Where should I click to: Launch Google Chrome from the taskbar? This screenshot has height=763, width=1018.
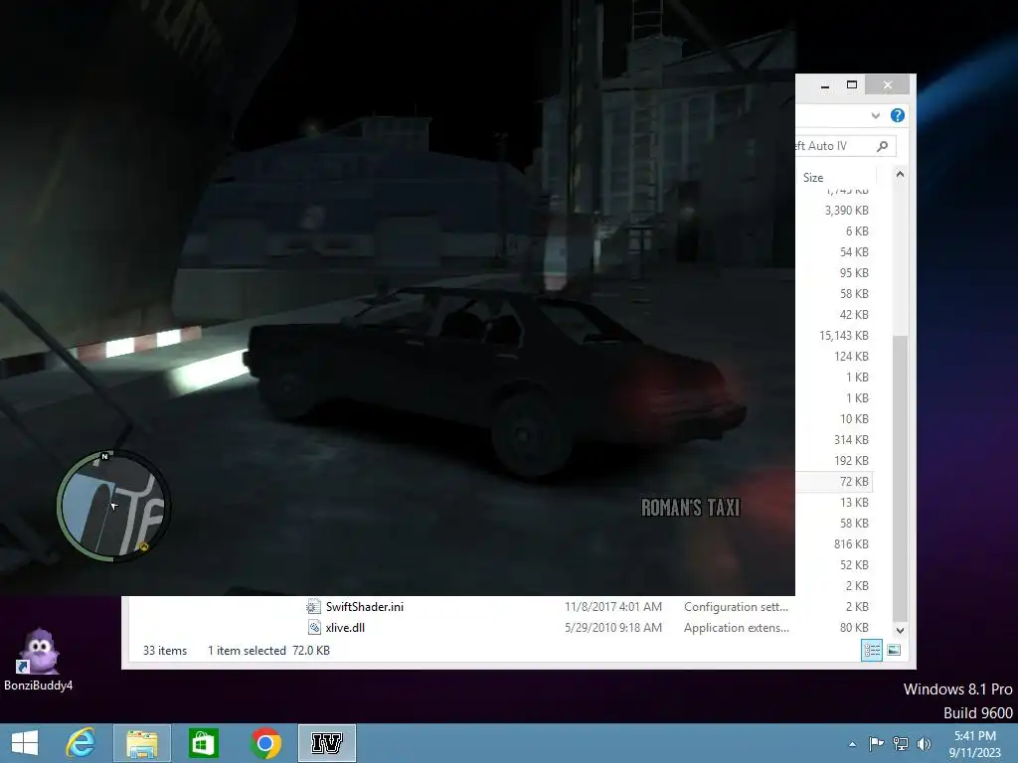click(x=264, y=743)
